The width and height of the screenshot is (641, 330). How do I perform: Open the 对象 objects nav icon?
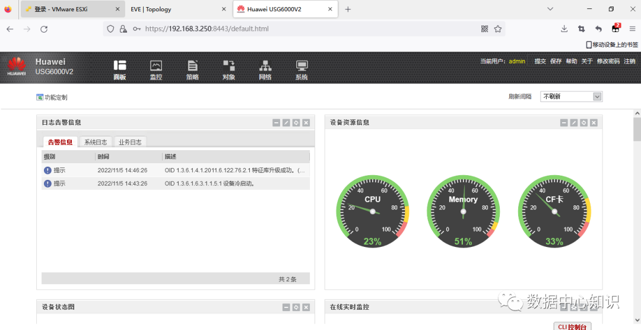229,69
